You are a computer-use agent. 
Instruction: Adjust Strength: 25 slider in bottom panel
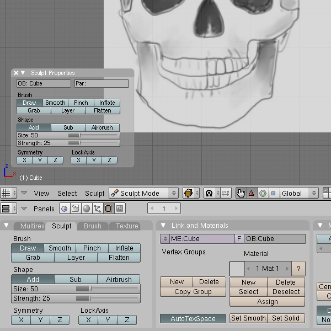pos(76,298)
